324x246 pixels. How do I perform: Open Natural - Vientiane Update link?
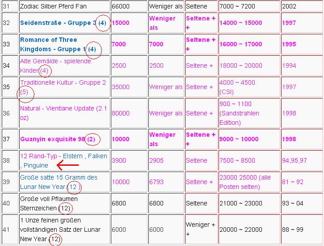[x=57, y=108]
